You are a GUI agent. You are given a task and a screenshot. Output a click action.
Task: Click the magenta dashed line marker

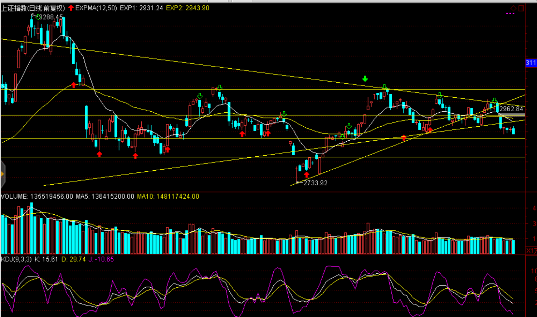510,14
